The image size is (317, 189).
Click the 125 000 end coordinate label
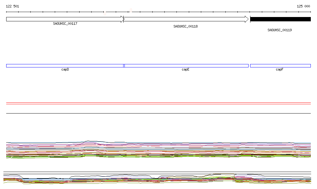tap(303, 6)
